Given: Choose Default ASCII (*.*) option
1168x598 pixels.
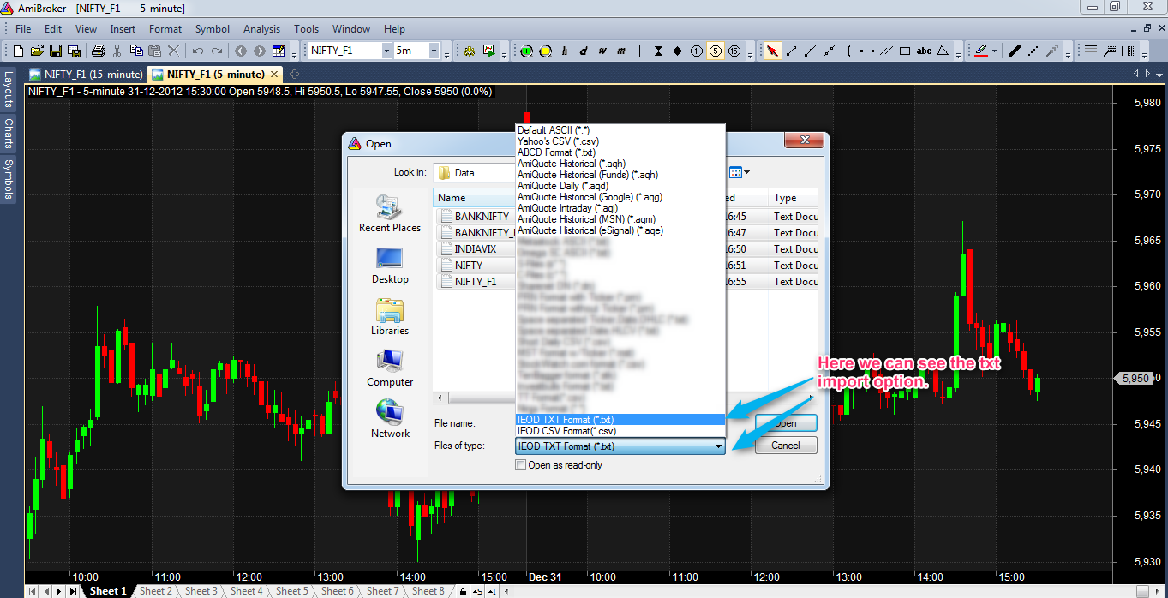Looking at the screenshot, I should 620,130.
